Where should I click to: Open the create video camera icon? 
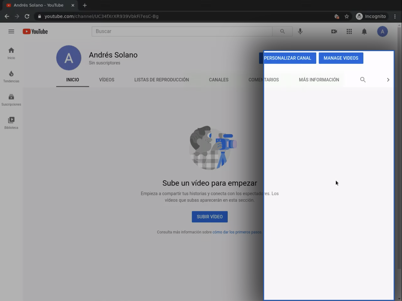(334, 31)
